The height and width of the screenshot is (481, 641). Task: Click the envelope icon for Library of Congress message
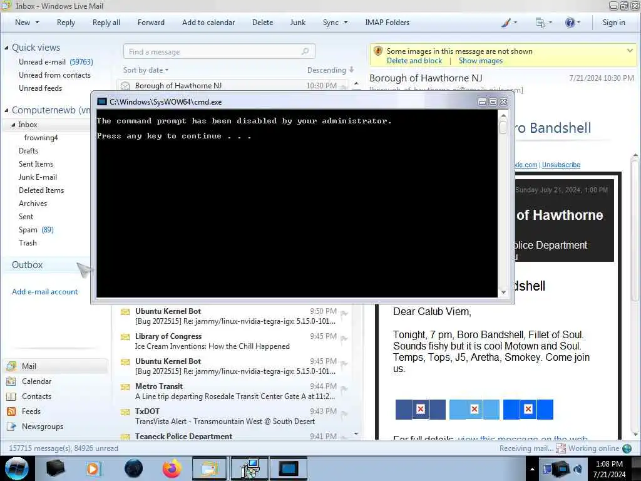point(125,336)
